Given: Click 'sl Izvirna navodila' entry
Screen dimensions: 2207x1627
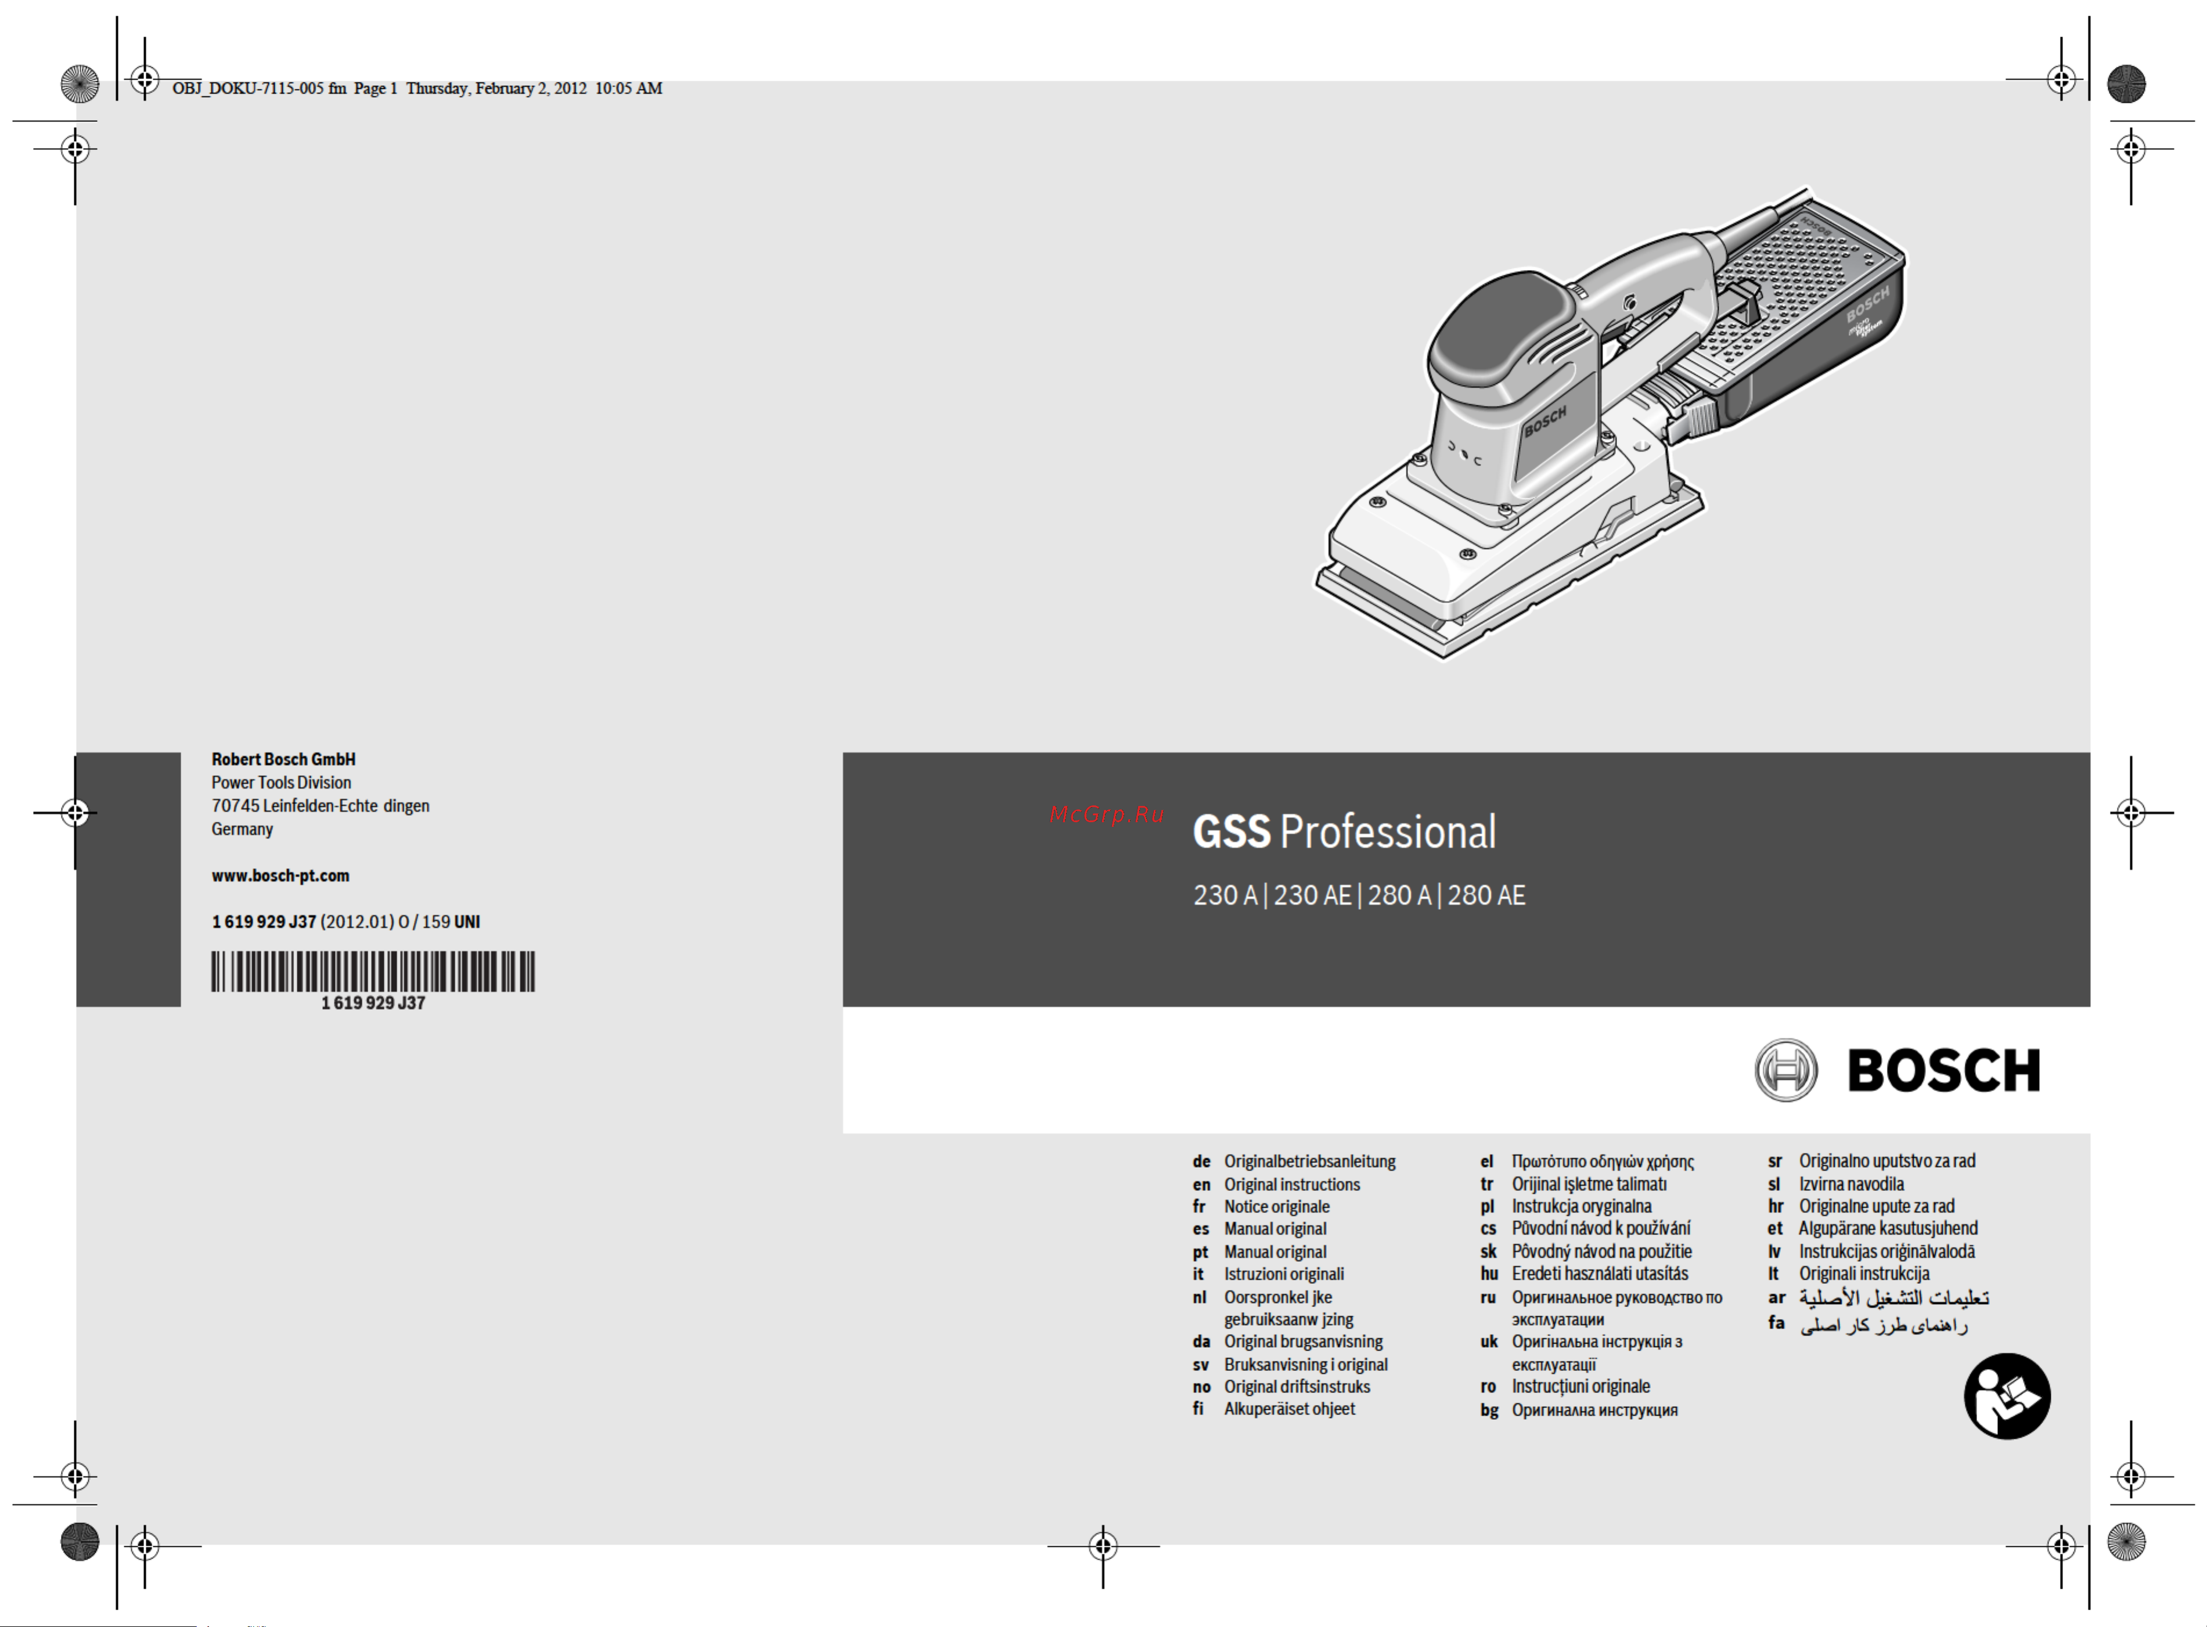Looking at the screenshot, I should click(1836, 1185).
